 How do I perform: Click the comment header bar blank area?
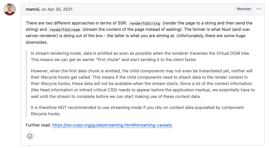point(153,9)
